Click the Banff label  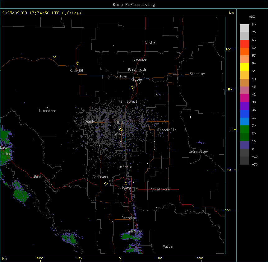coord(39,176)
